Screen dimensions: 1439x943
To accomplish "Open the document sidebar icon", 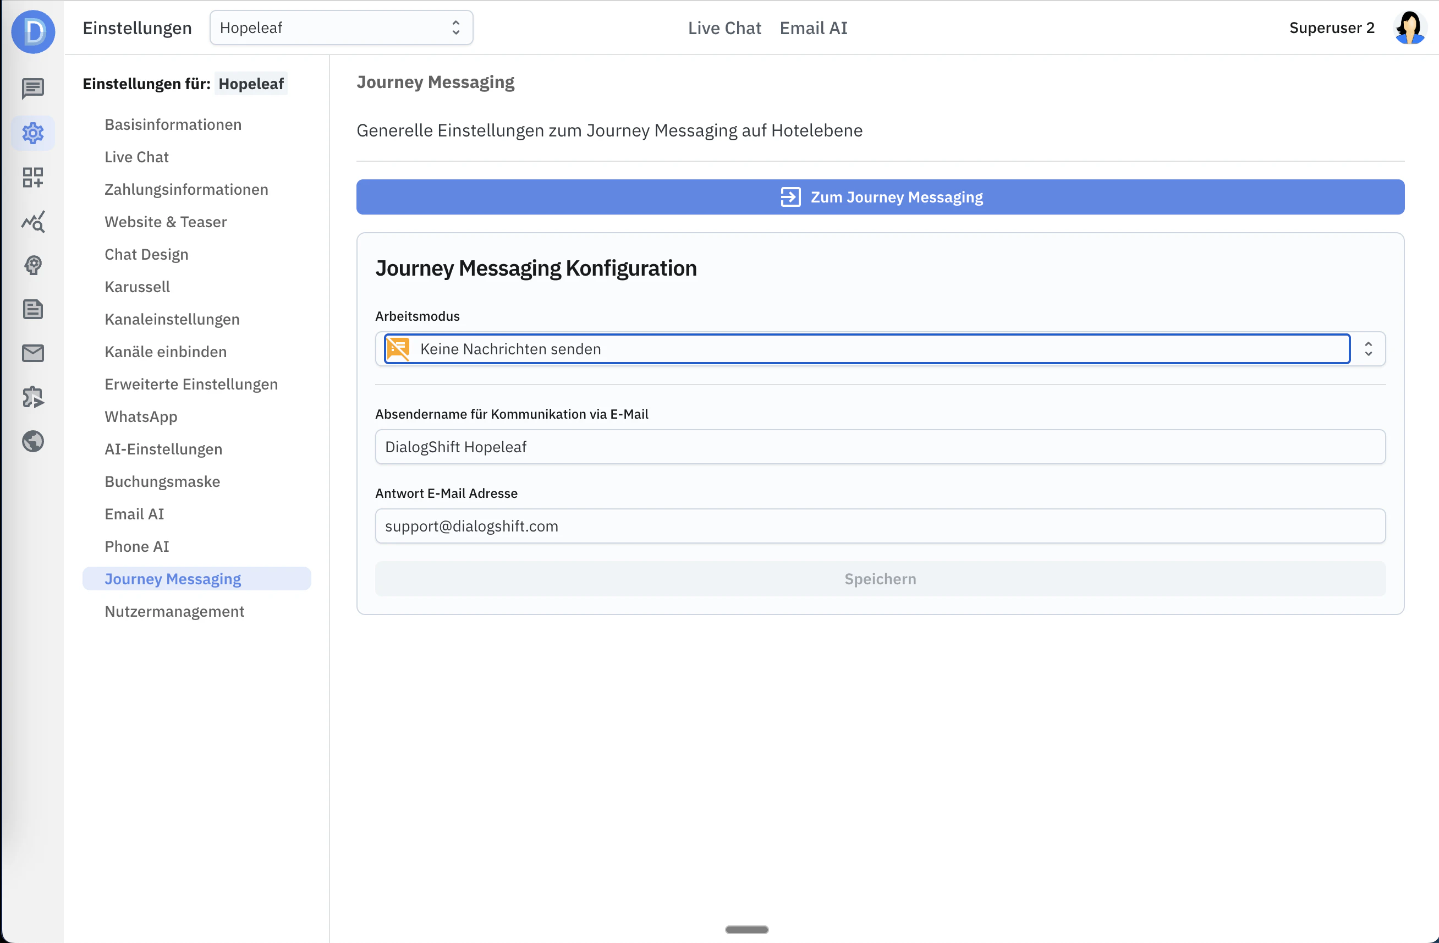I will coord(32,309).
